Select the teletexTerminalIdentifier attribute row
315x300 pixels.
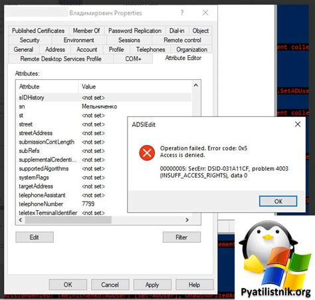(72, 213)
